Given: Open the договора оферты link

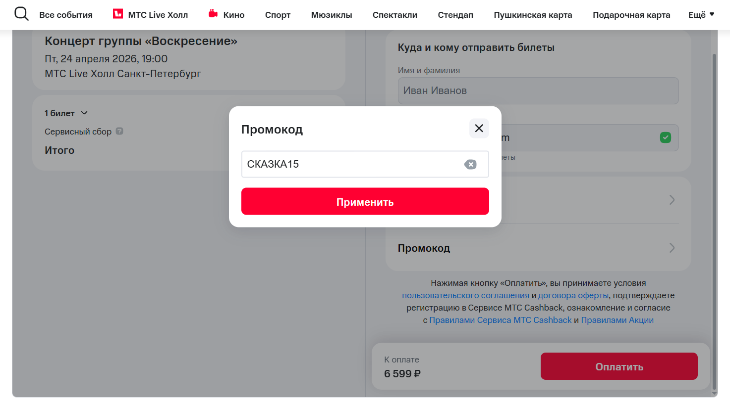Looking at the screenshot, I should point(573,295).
